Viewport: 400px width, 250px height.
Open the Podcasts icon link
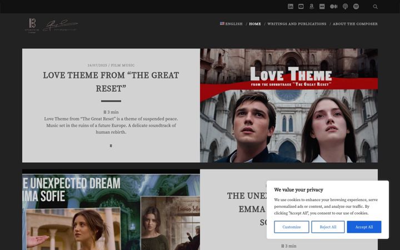click(x=345, y=7)
